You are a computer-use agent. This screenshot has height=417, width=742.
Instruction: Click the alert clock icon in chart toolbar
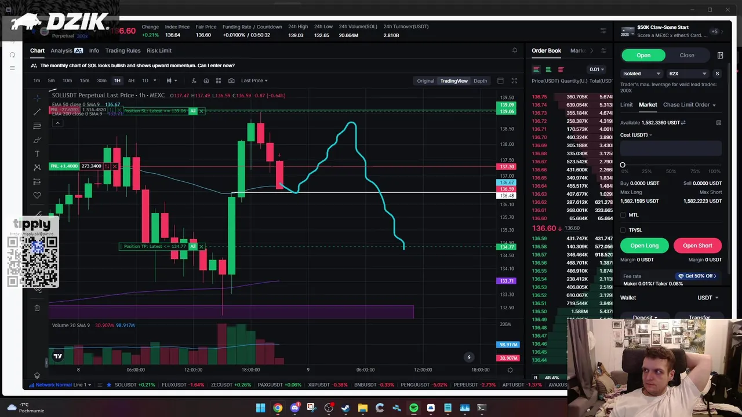click(206, 81)
